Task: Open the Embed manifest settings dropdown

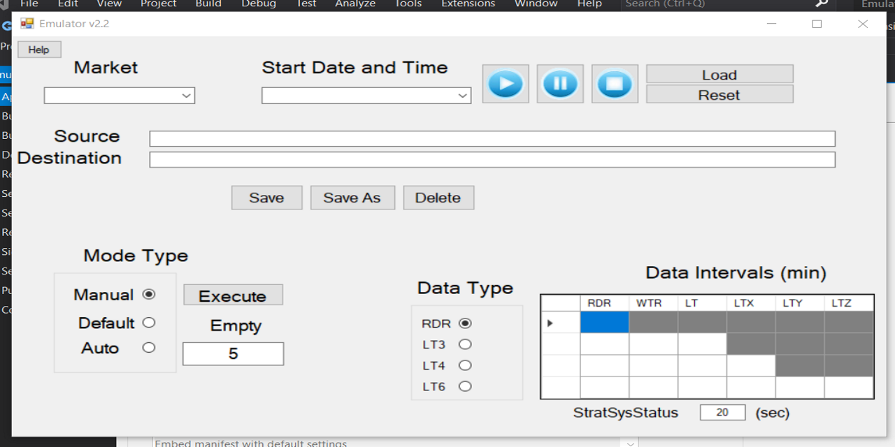Action: [630, 442]
